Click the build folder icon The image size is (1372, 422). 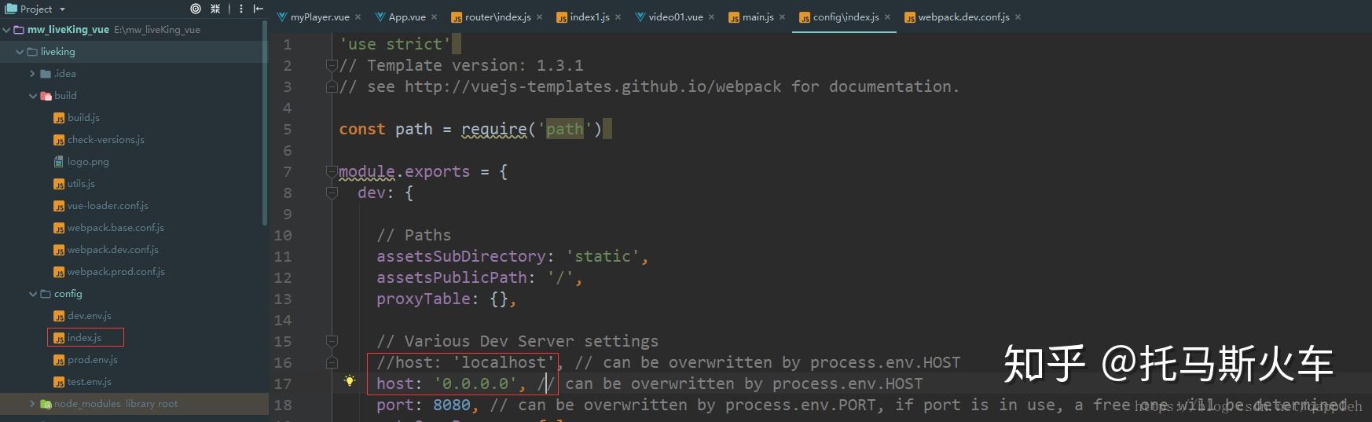(x=46, y=96)
